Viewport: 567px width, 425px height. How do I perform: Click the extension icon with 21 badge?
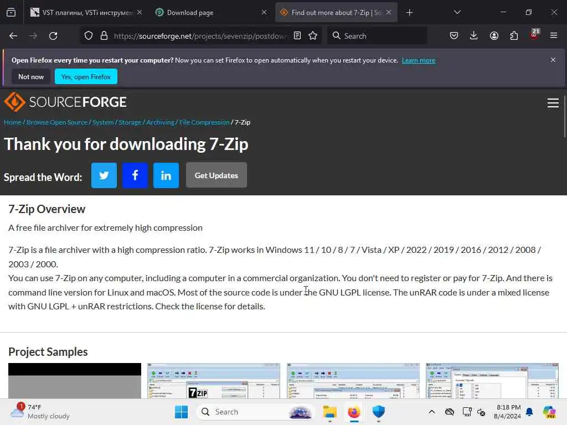(x=534, y=35)
